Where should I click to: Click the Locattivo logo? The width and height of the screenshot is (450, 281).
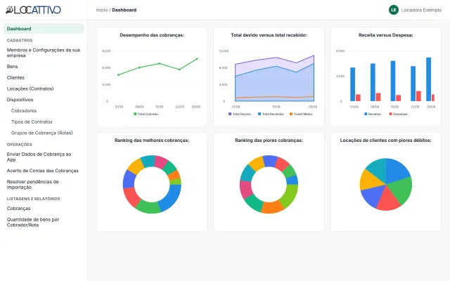click(x=33, y=10)
